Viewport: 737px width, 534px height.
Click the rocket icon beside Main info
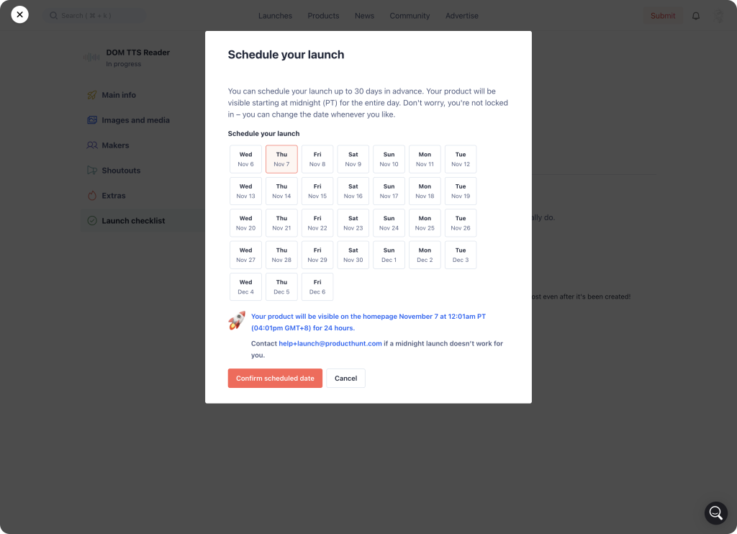pos(92,95)
